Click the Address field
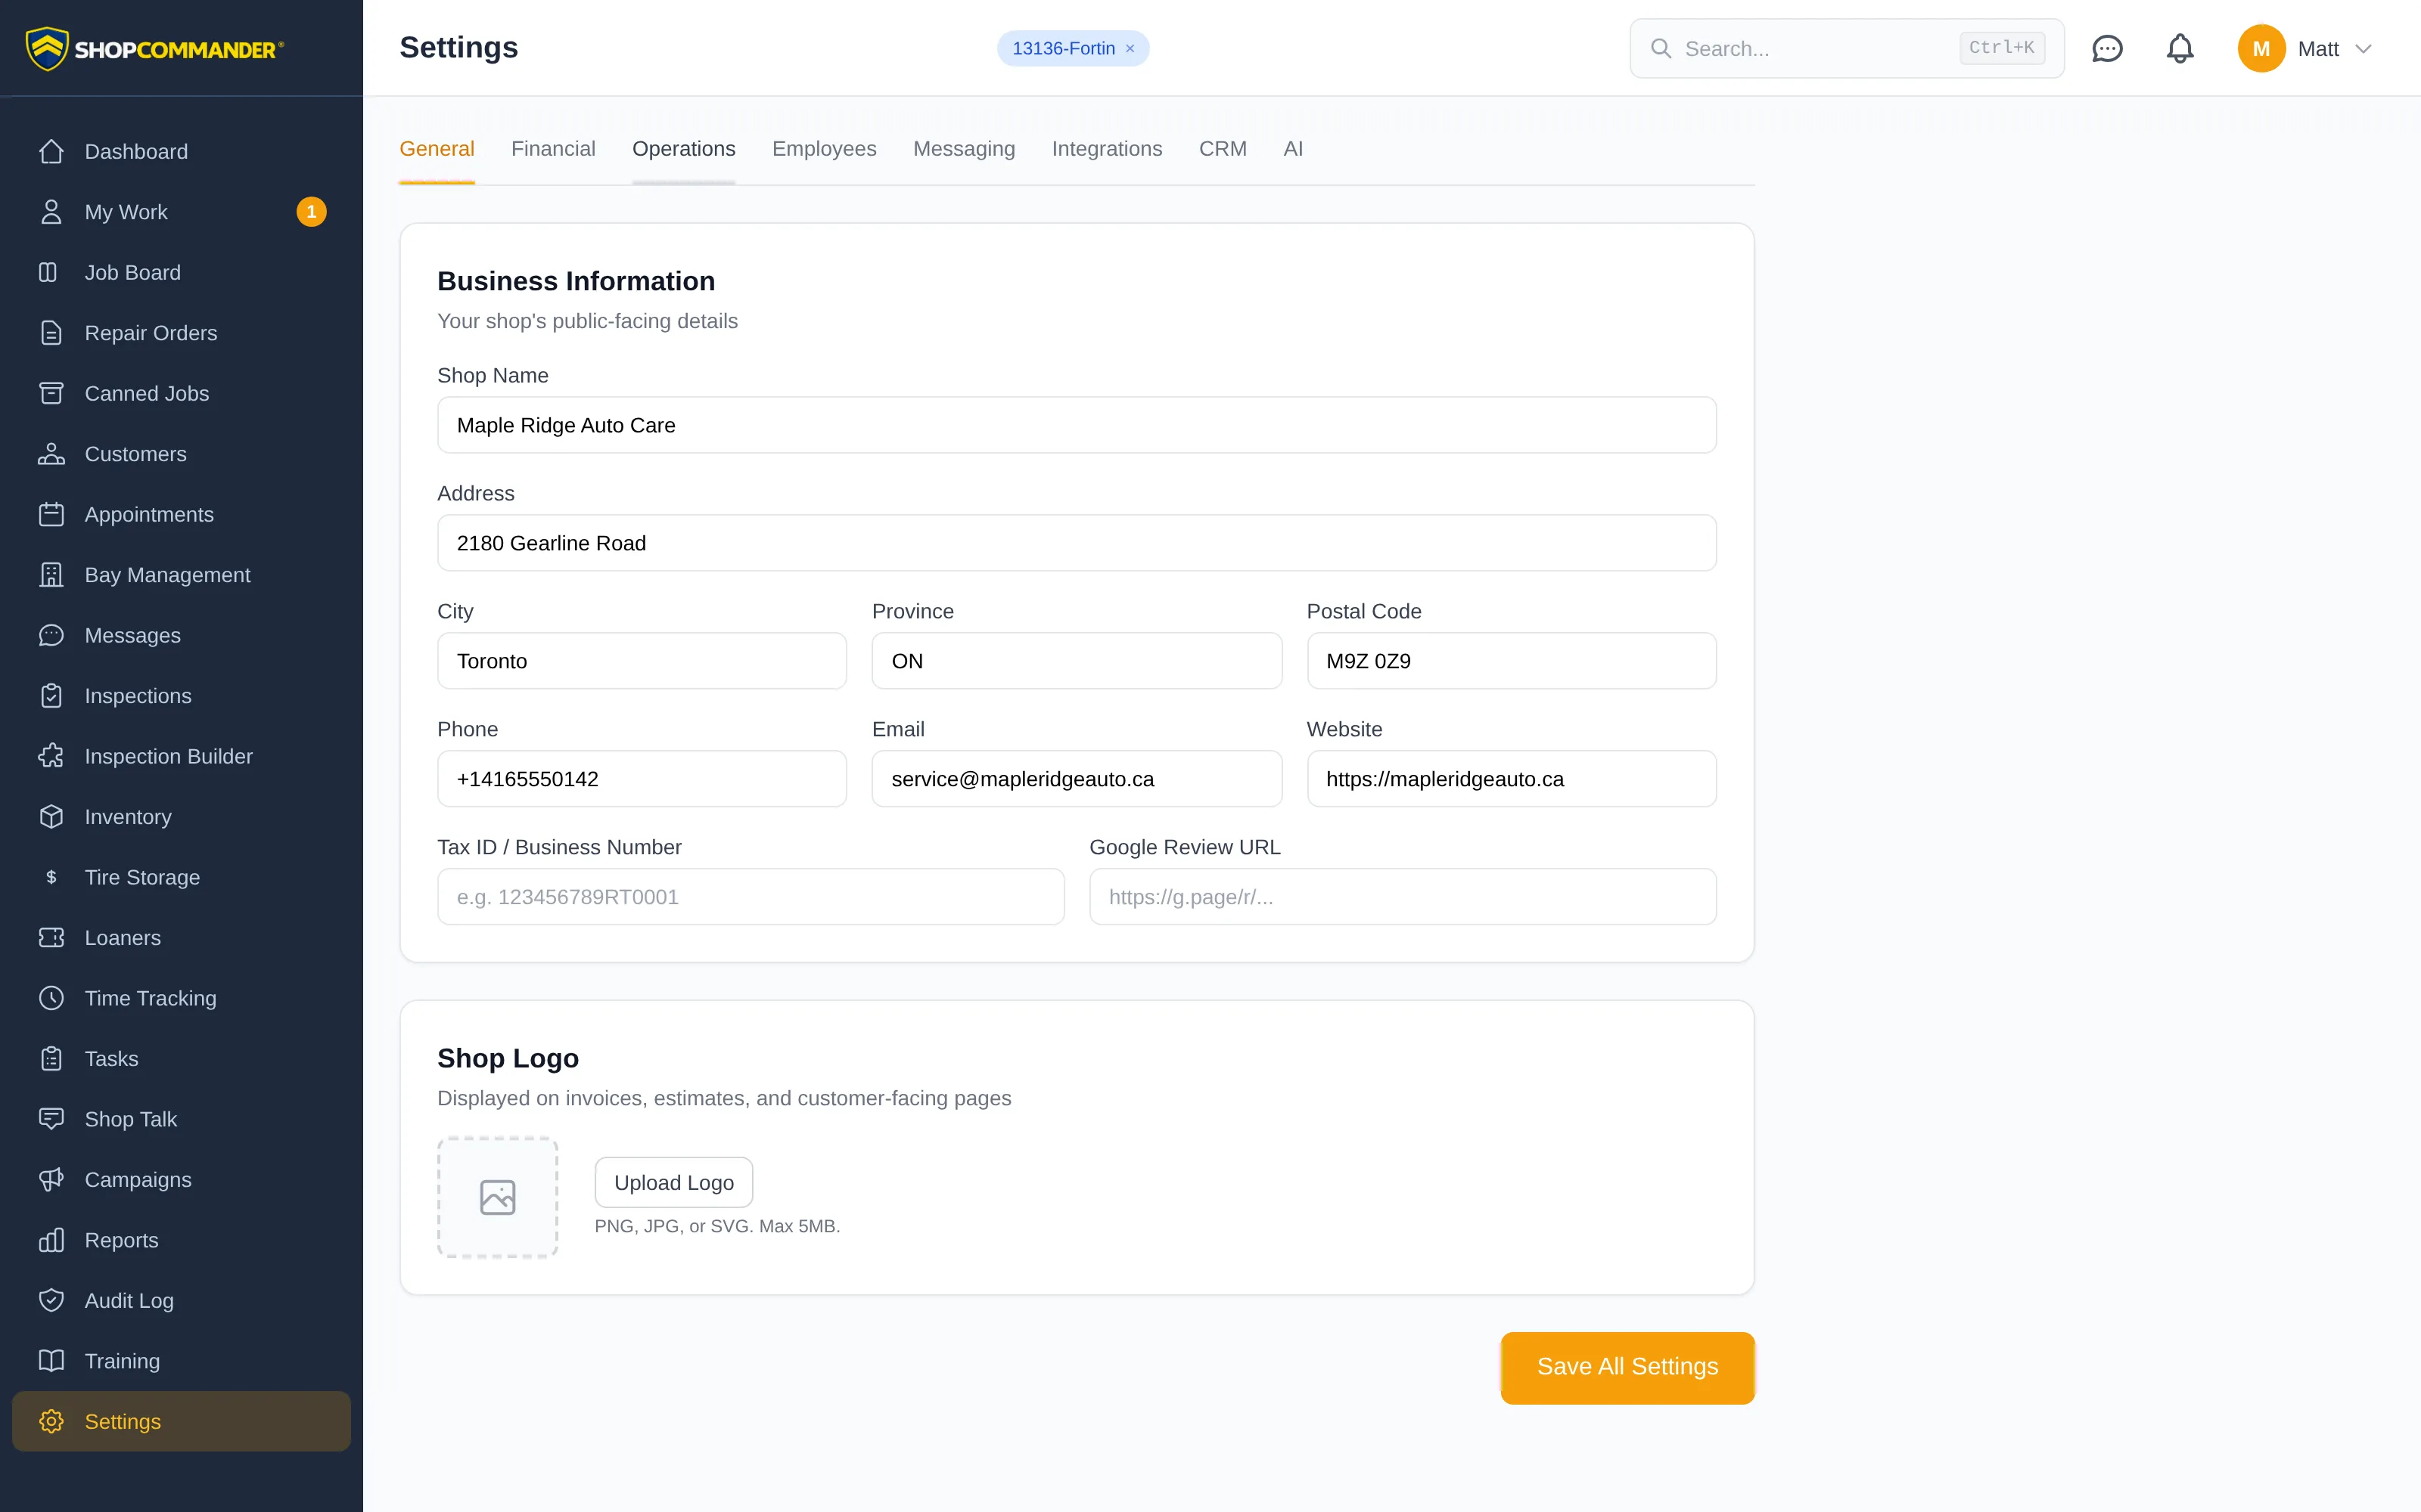This screenshot has width=2421, height=1512. pyautogui.click(x=1077, y=543)
